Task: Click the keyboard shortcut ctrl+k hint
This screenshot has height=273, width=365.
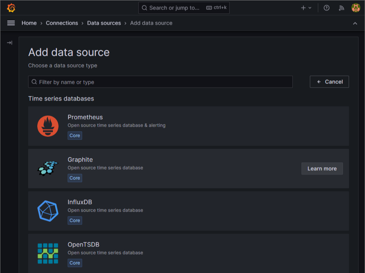Action: pos(216,8)
